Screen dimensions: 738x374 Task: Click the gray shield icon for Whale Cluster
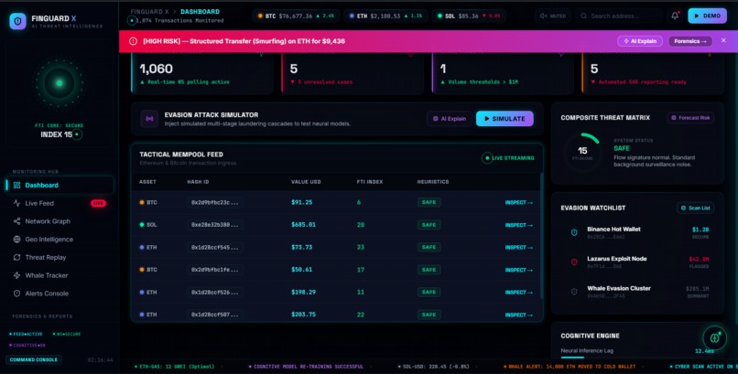tap(574, 292)
